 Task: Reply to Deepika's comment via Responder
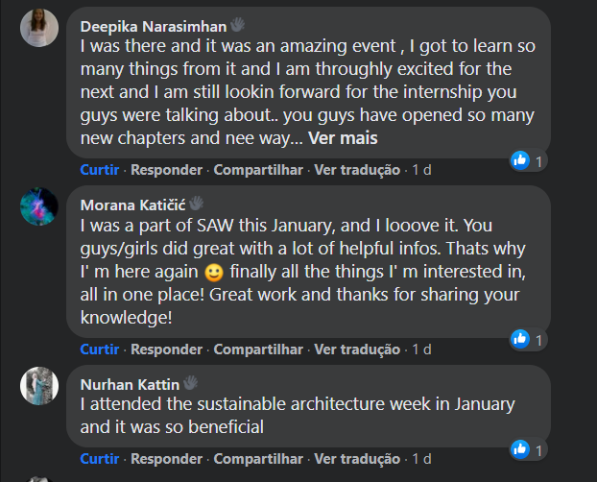pyautogui.click(x=166, y=170)
